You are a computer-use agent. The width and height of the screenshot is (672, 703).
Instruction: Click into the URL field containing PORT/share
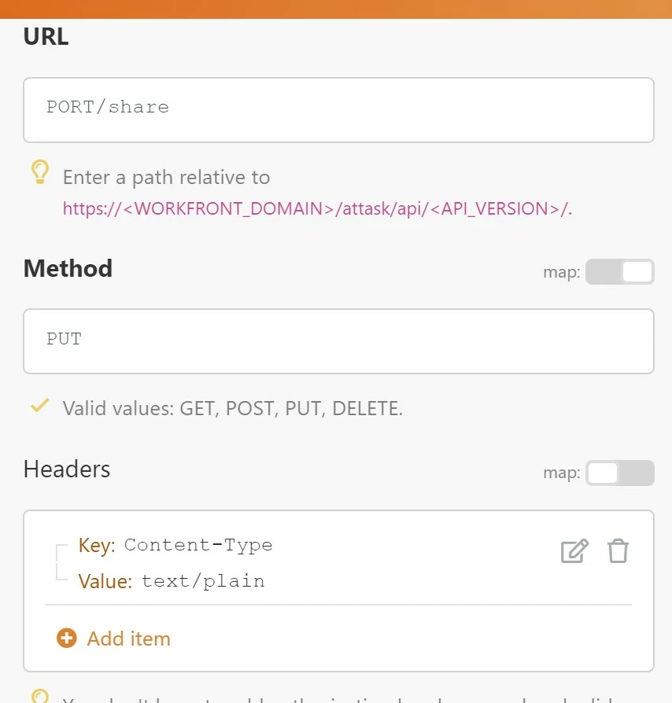338,110
